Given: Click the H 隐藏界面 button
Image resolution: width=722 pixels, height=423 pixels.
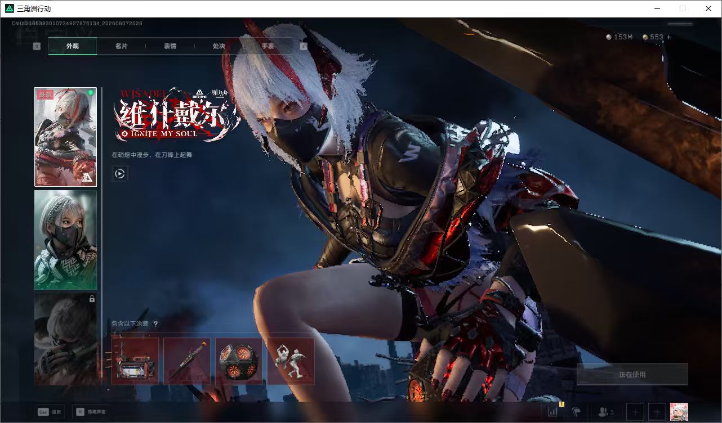Looking at the screenshot, I should pos(90,412).
